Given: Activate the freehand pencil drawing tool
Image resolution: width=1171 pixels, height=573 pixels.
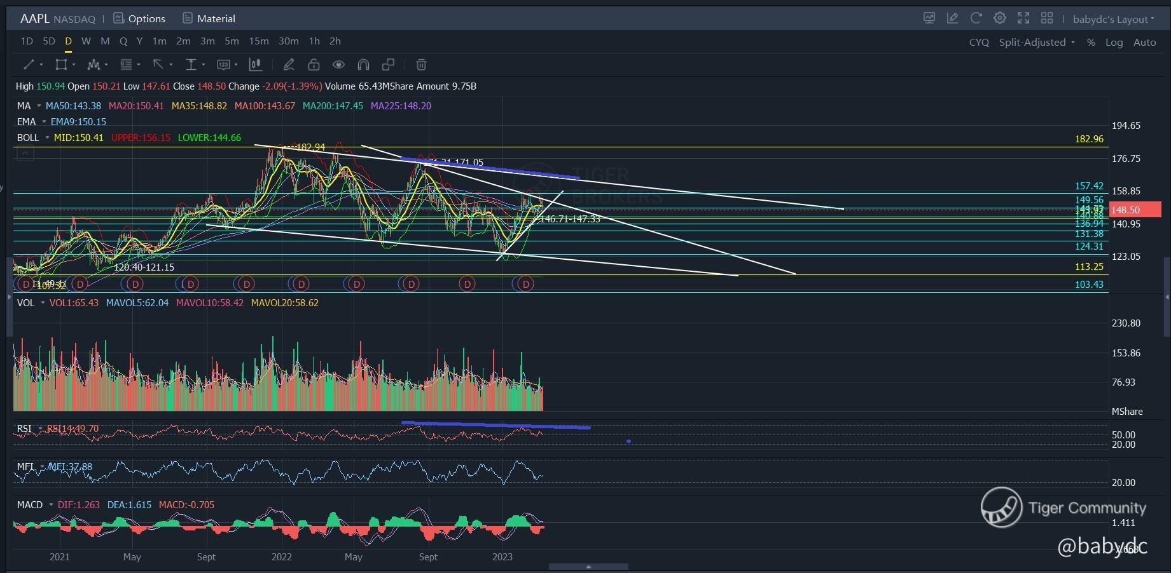Looking at the screenshot, I should coord(289,64).
